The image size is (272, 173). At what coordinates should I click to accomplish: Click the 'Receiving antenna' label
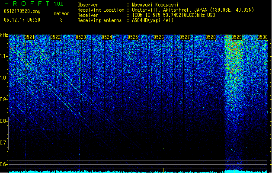click(x=99, y=20)
